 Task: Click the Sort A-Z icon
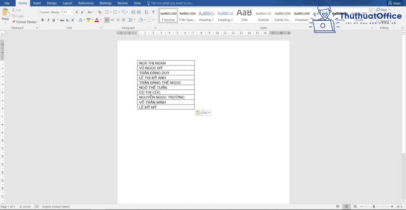click(146, 12)
